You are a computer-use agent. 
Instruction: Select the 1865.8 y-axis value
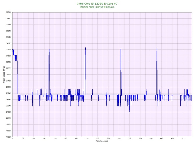(x=9, y=131)
